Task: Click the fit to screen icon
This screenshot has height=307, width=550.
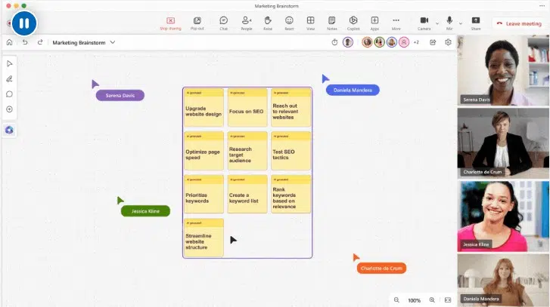Action: coord(448,300)
